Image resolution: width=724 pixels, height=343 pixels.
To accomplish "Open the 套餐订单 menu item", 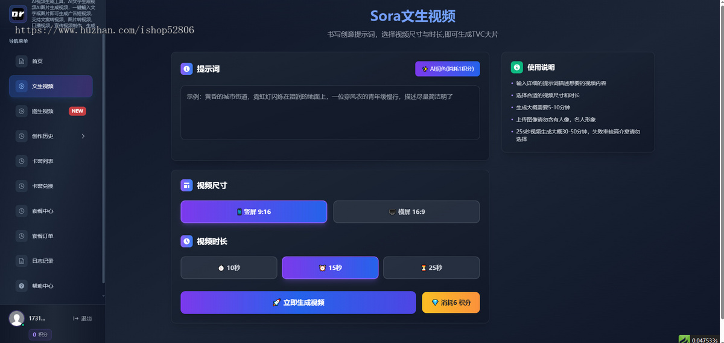I will tap(51, 236).
